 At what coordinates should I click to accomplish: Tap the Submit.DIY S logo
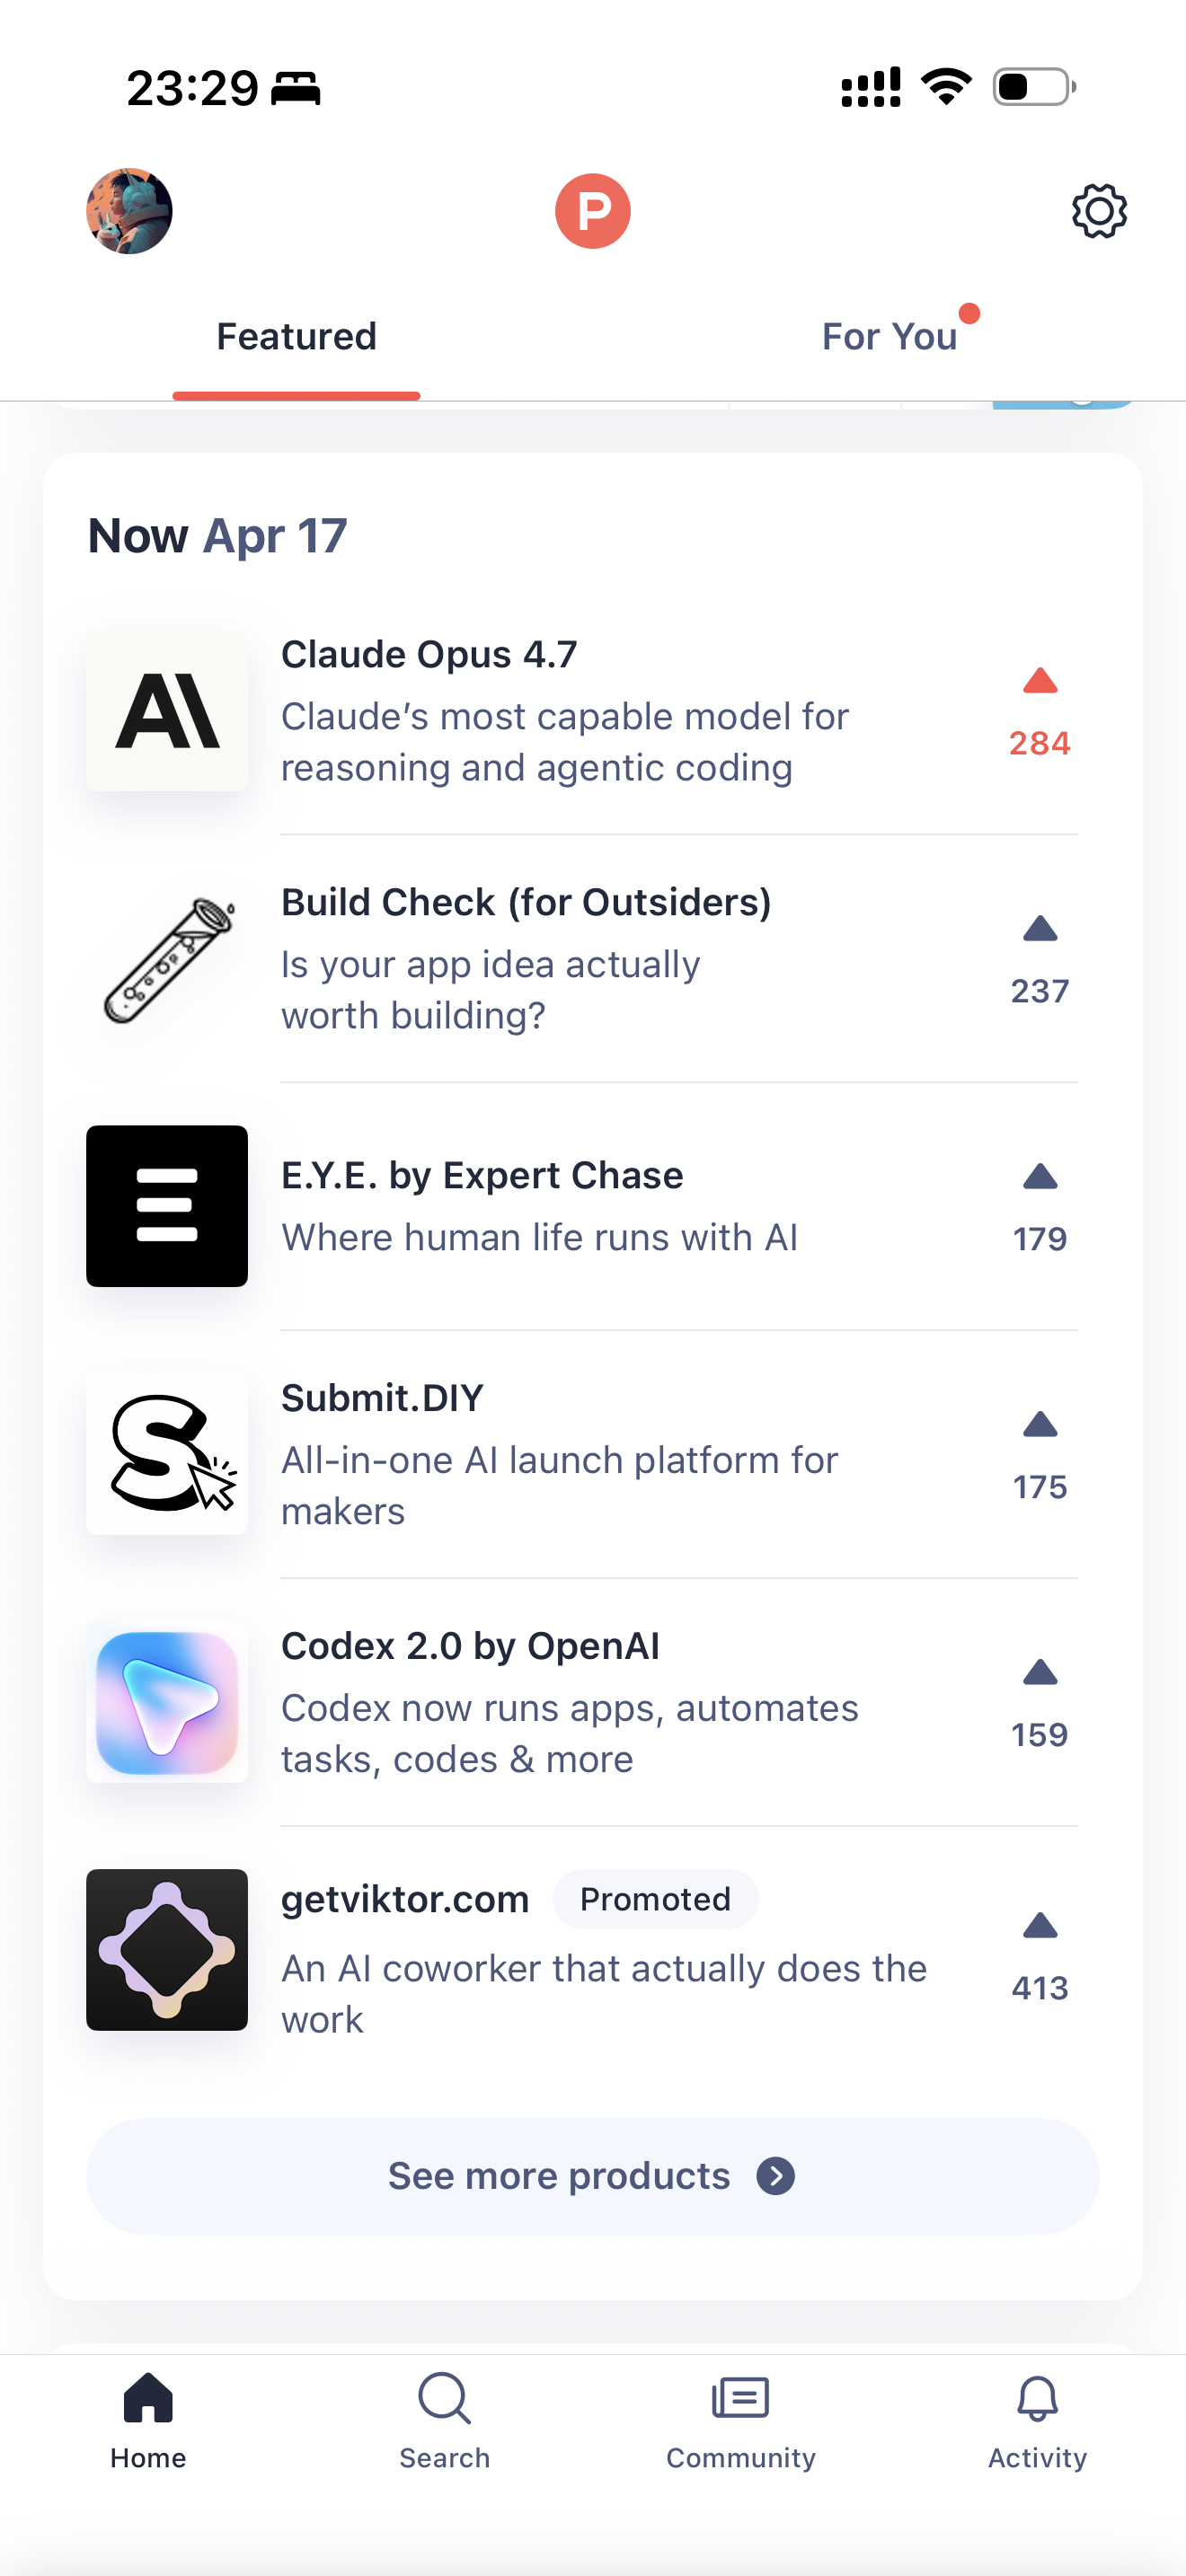(x=167, y=1454)
